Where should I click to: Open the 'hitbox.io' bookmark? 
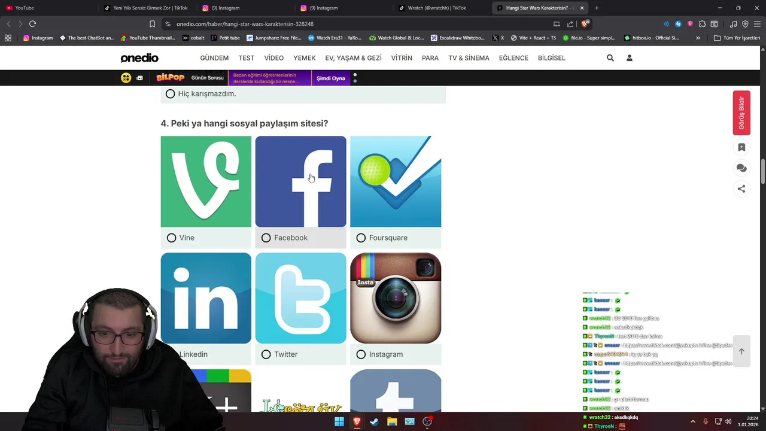651,38
